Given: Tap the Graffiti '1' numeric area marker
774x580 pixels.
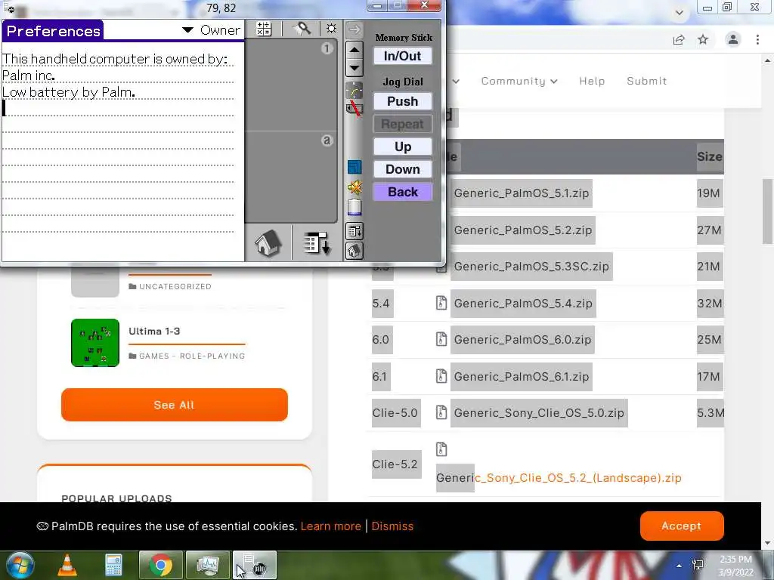Looking at the screenshot, I should (x=327, y=48).
